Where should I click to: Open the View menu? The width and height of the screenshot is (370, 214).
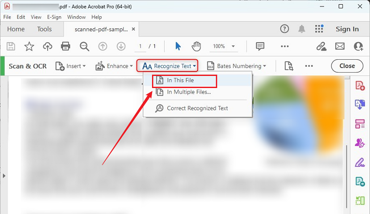pos(36,17)
